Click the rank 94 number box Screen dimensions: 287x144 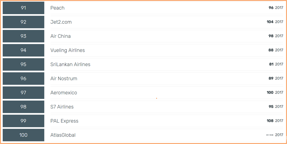tap(23, 50)
